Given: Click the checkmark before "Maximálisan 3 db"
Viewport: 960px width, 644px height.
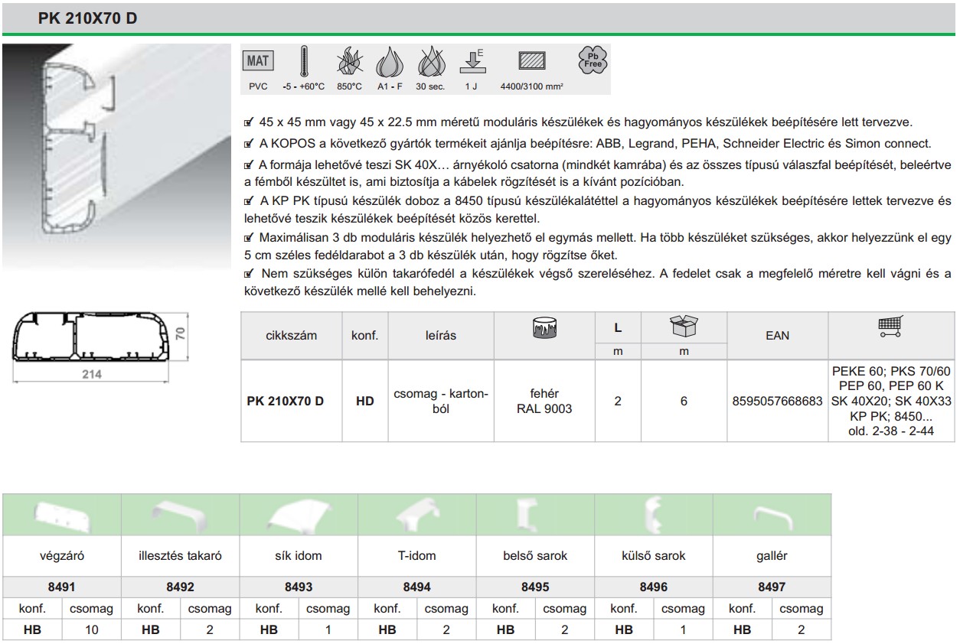Looking at the screenshot, I should pyautogui.click(x=247, y=239).
